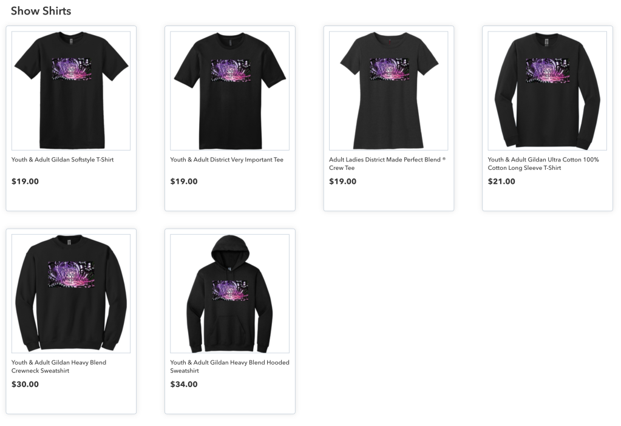This screenshot has width=621, height=426.
Task: Click the $34.00 hooded sweatshirt price
Action: [x=184, y=384]
